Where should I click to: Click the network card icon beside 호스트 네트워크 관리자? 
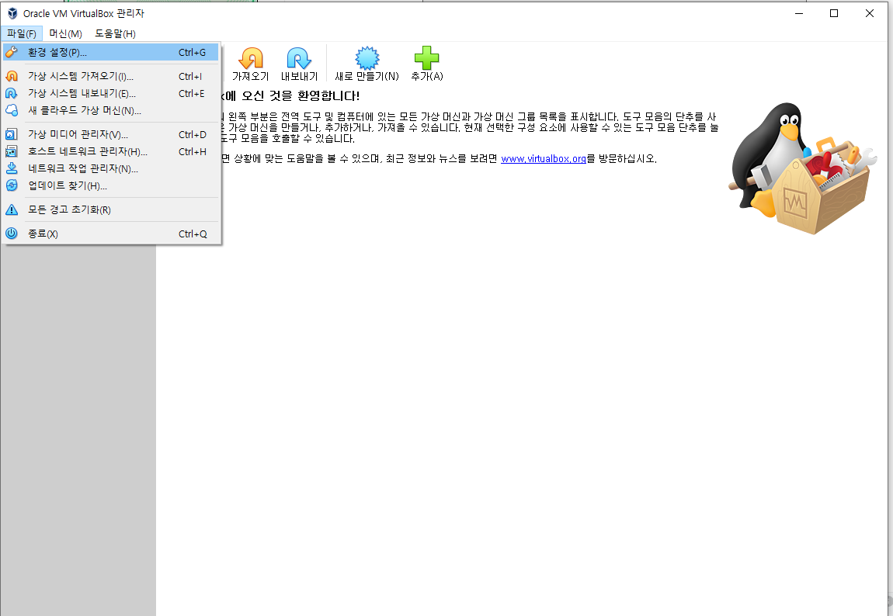tap(12, 151)
